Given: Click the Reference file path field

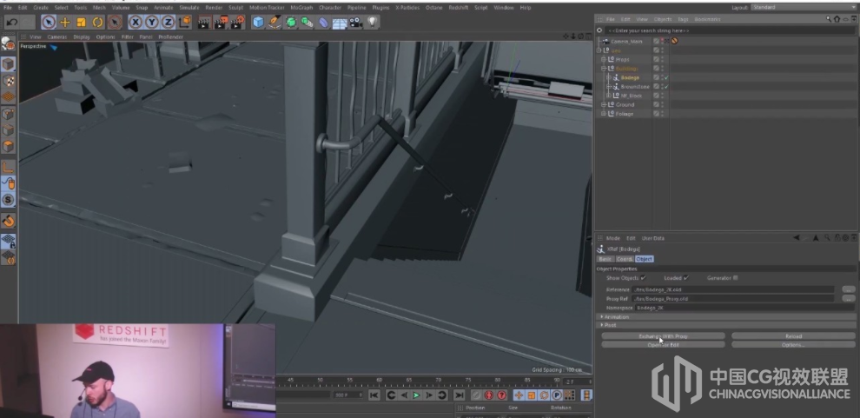Looking at the screenshot, I should (x=733, y=289).
